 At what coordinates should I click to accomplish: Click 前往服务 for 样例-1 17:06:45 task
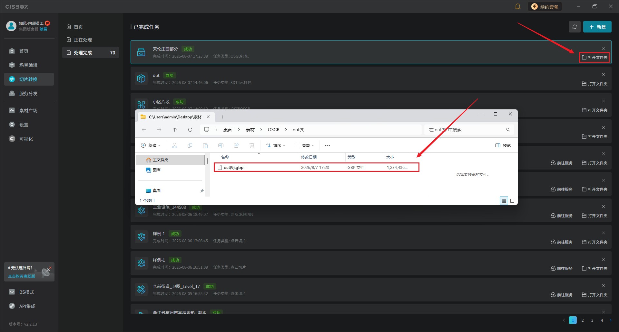tap(562, 242)
